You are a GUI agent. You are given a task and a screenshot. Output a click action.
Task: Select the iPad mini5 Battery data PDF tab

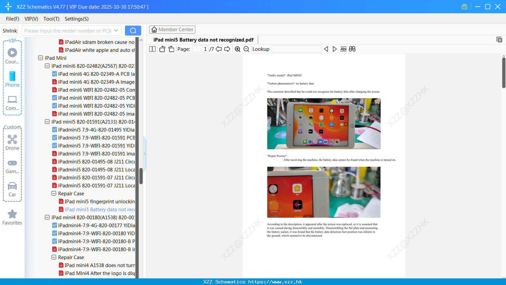coord(203,40)
